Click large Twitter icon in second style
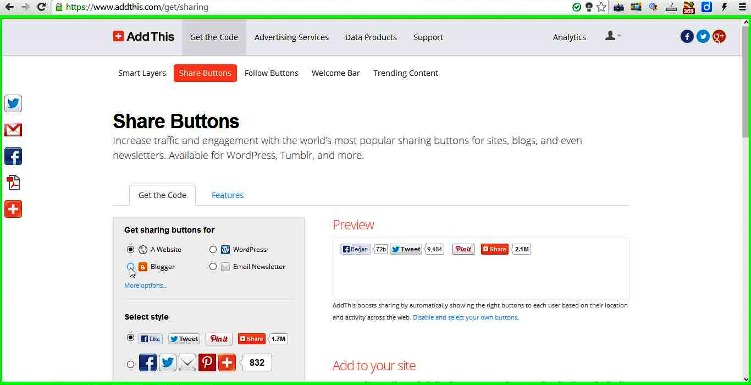The height and width of the screenshot is (385, 751). (168, 362)
